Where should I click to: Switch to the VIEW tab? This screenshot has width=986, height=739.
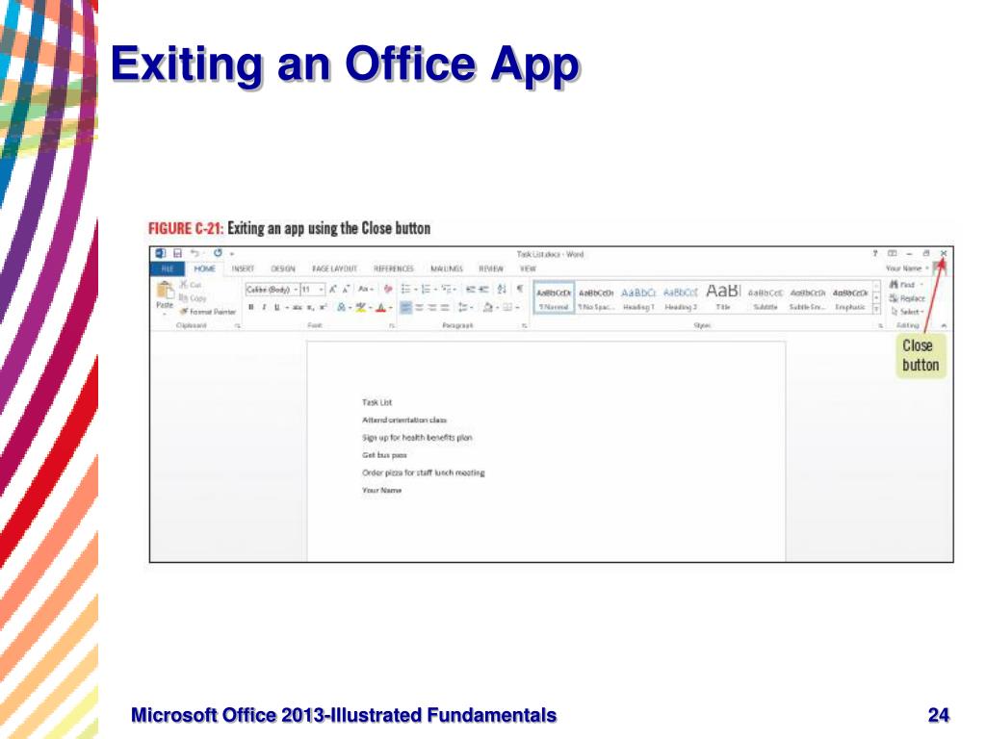[x=528, y=268]
